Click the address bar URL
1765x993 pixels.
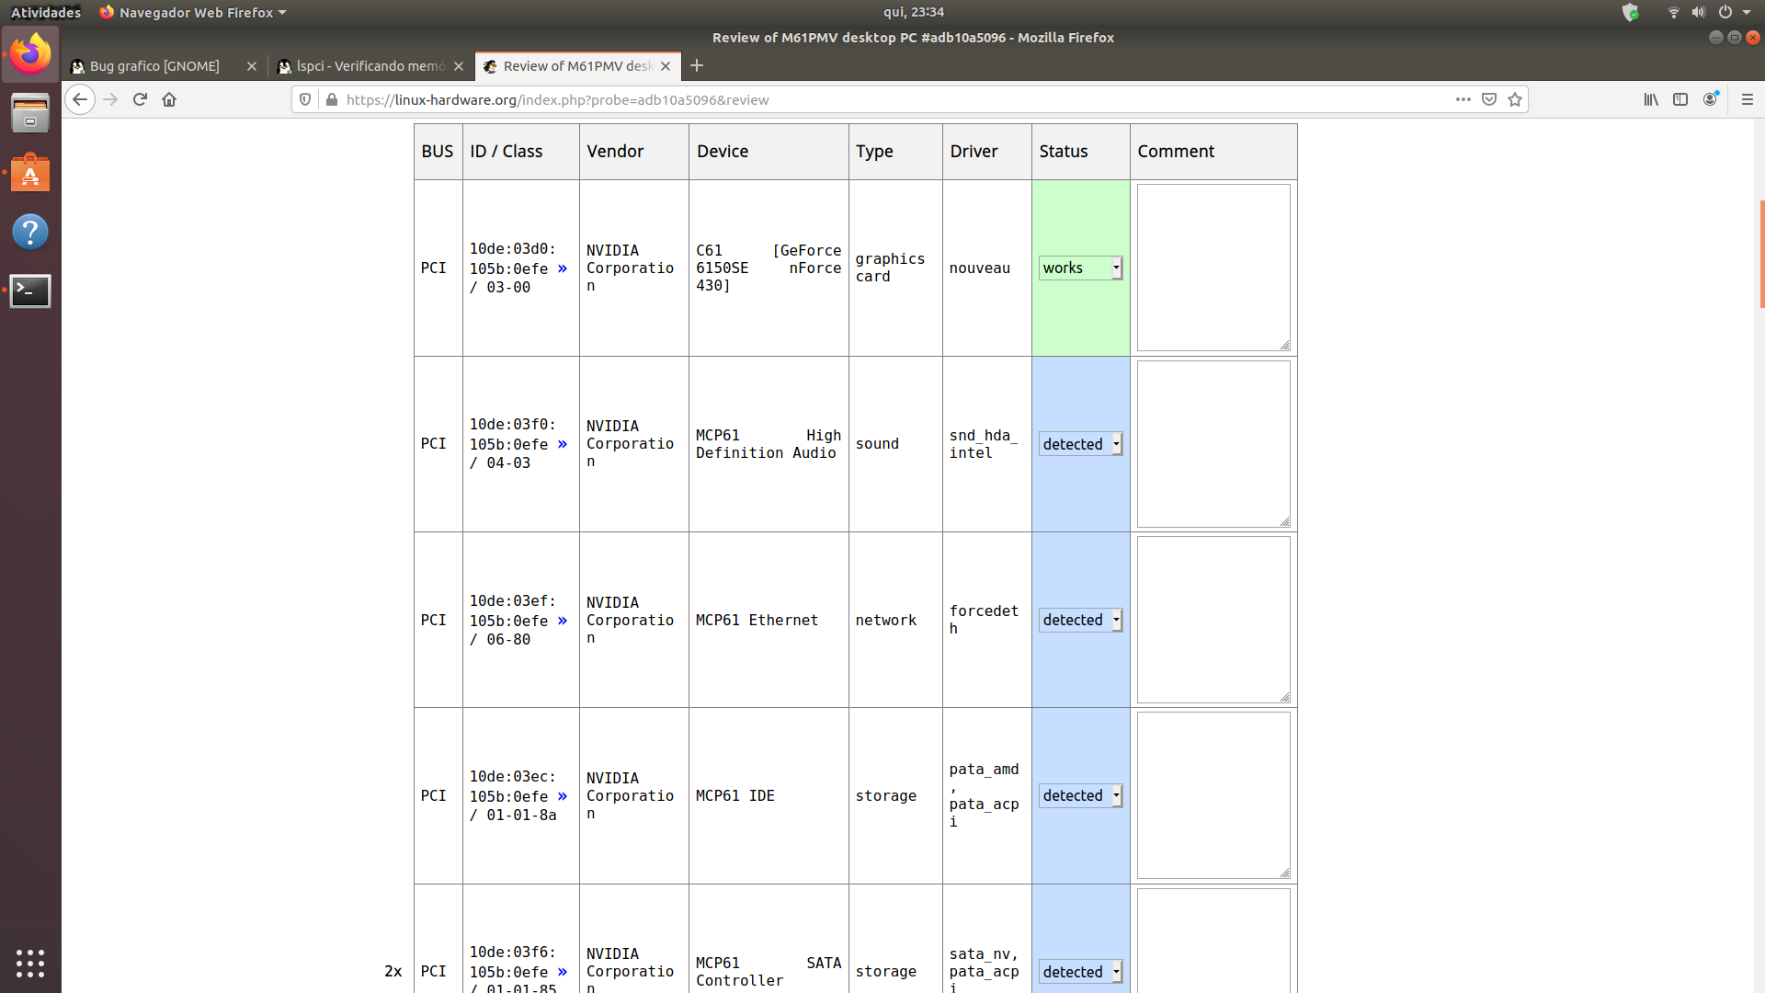557,99
